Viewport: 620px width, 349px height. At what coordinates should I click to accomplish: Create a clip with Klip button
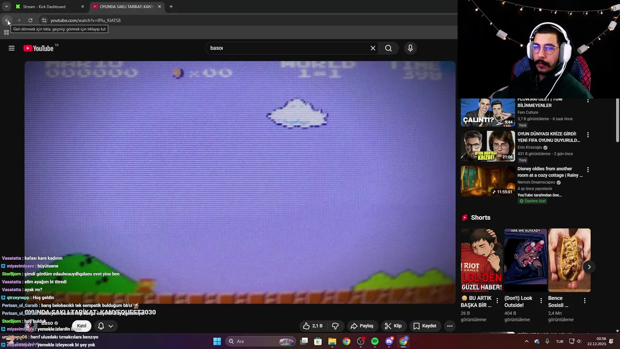point(393,326)
